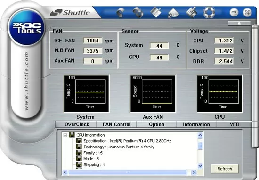The height and width of the screenshot is (180, 259).
Task: Click the single curved arrow toolbar icon
Action: pos(121,13)
